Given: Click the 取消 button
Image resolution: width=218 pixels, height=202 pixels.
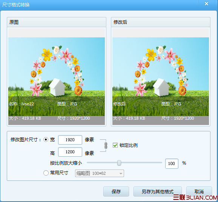Looking at the screenshot, I should click(199, 191).
